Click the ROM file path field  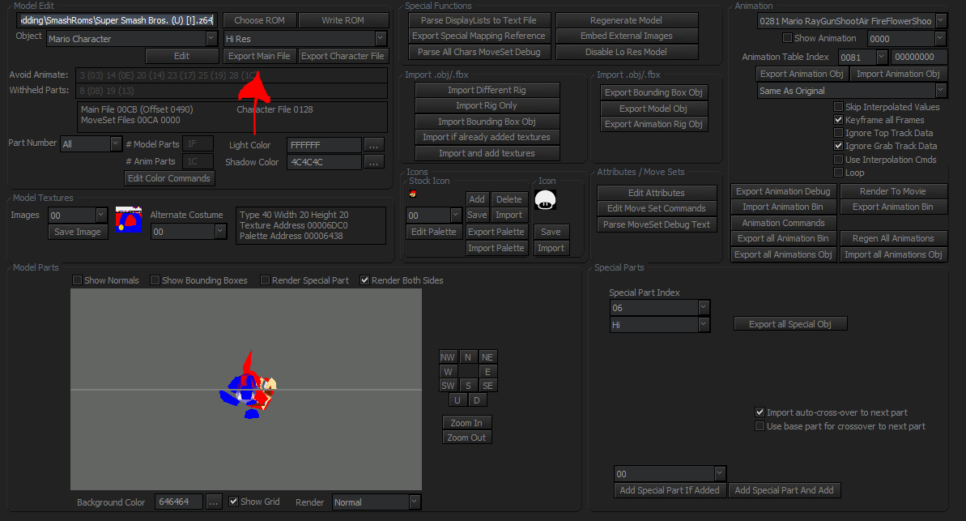117,20
